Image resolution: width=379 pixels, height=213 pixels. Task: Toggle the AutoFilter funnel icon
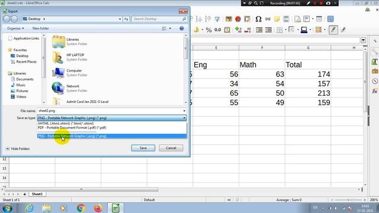coord(217,19)
